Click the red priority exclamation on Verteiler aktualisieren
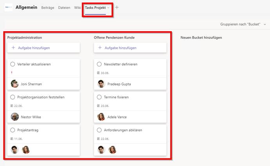 [12, 73]
